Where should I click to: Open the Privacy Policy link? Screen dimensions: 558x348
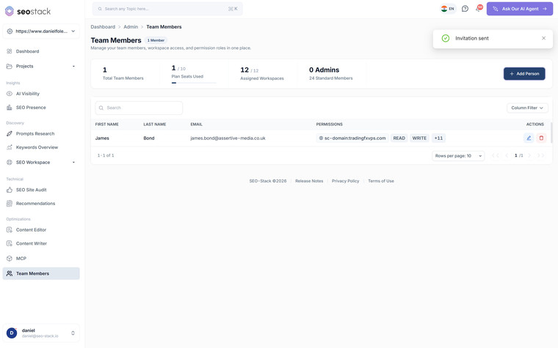click(x=345, y=181)
